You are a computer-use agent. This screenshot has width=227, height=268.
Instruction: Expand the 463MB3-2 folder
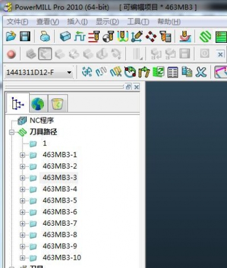23,166
